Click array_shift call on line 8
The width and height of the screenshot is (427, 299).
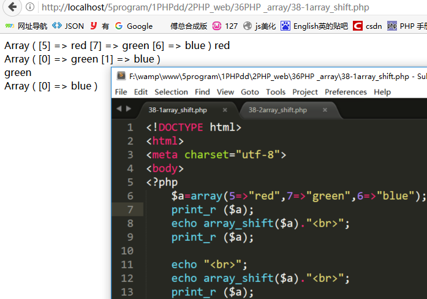tap(238, 224)
